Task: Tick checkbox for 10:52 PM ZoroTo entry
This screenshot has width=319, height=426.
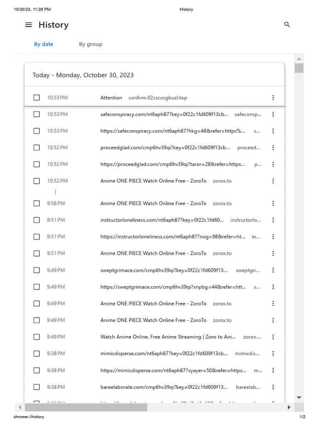Action: 37,181
